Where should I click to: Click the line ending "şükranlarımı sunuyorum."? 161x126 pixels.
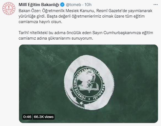click(56, 38)
